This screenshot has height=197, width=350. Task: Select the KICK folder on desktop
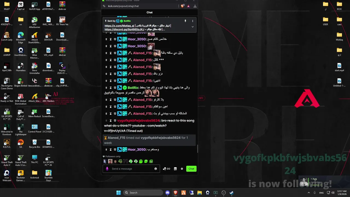339,6
